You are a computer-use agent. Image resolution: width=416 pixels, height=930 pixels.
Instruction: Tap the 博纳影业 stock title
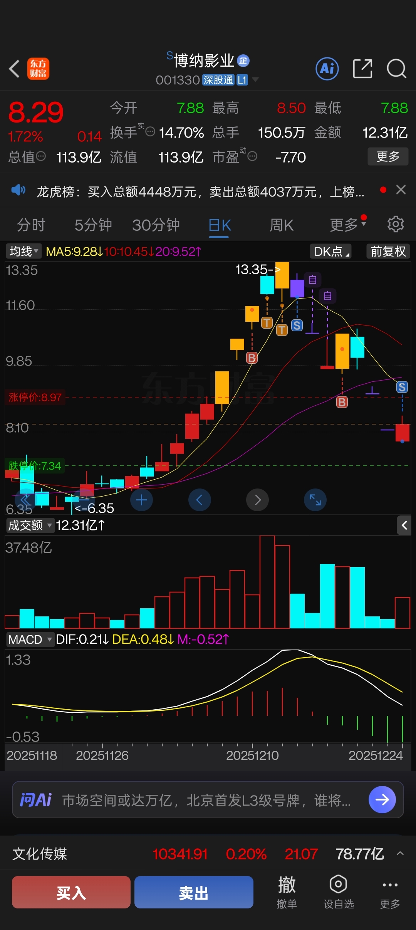point(204,61)
